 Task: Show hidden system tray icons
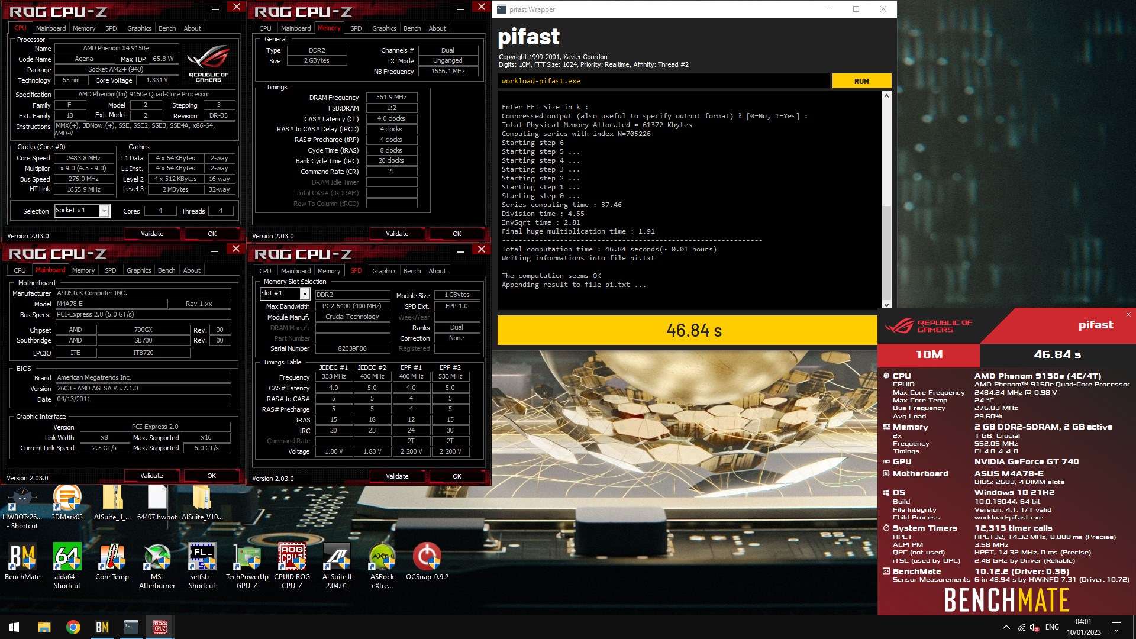(1006, 627)
